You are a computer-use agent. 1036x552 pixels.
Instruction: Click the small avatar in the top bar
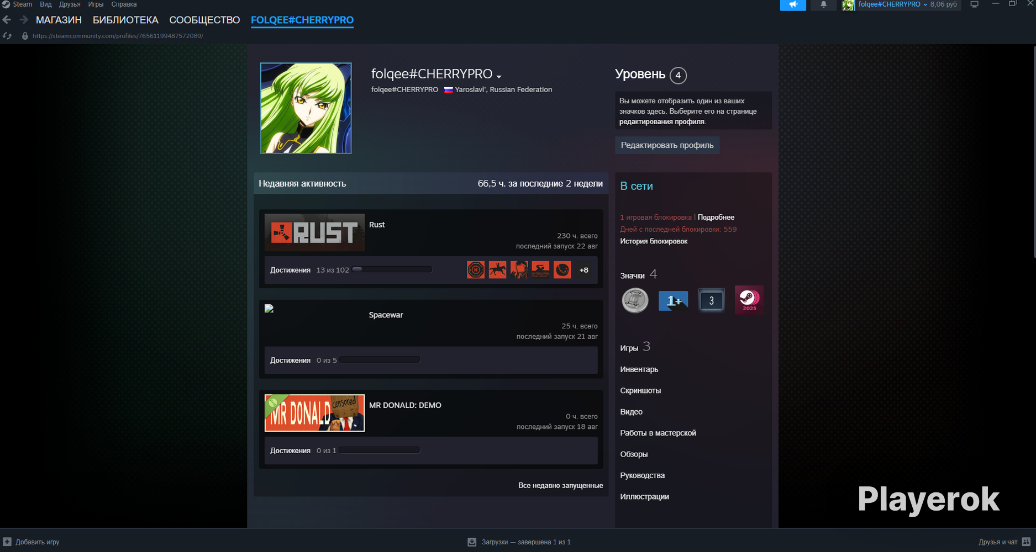click(x=848, y=5)
